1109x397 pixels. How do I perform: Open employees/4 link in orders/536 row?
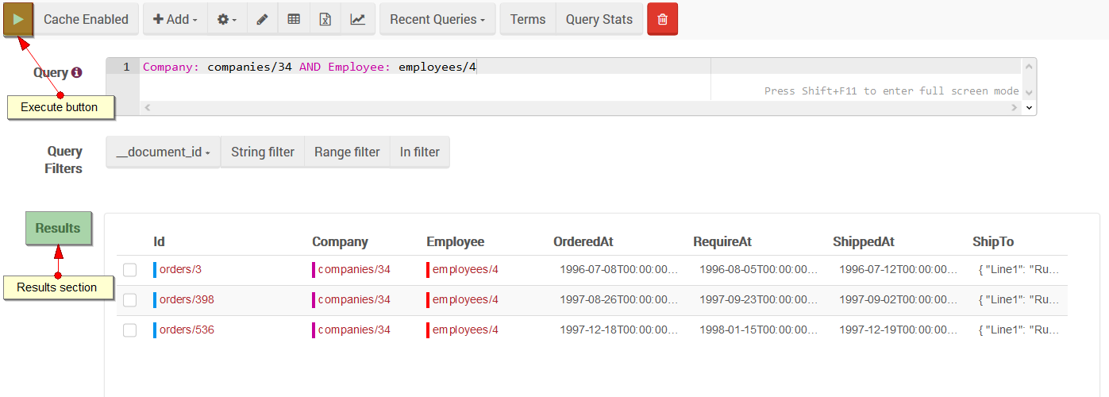pos(465,330)
